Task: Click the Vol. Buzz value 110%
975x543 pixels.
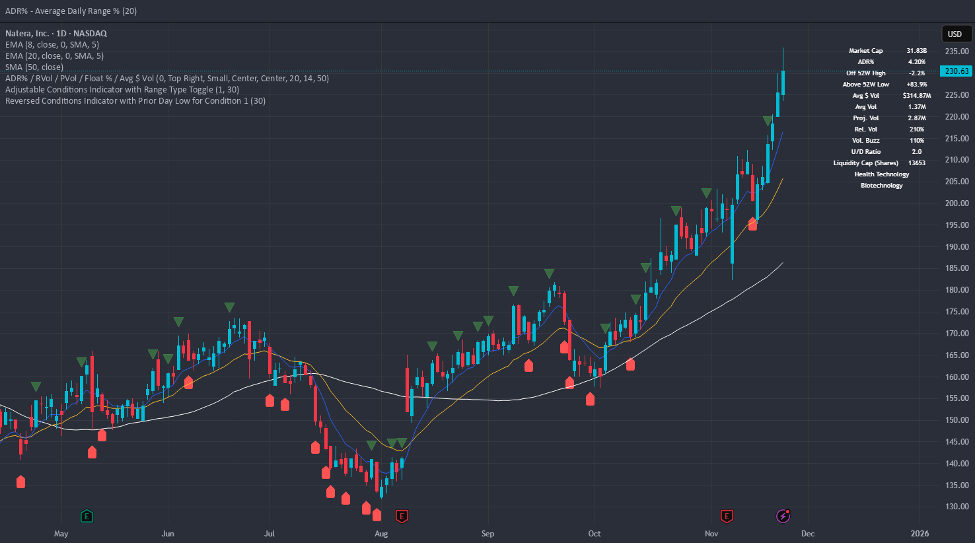Action: [916, 141]
